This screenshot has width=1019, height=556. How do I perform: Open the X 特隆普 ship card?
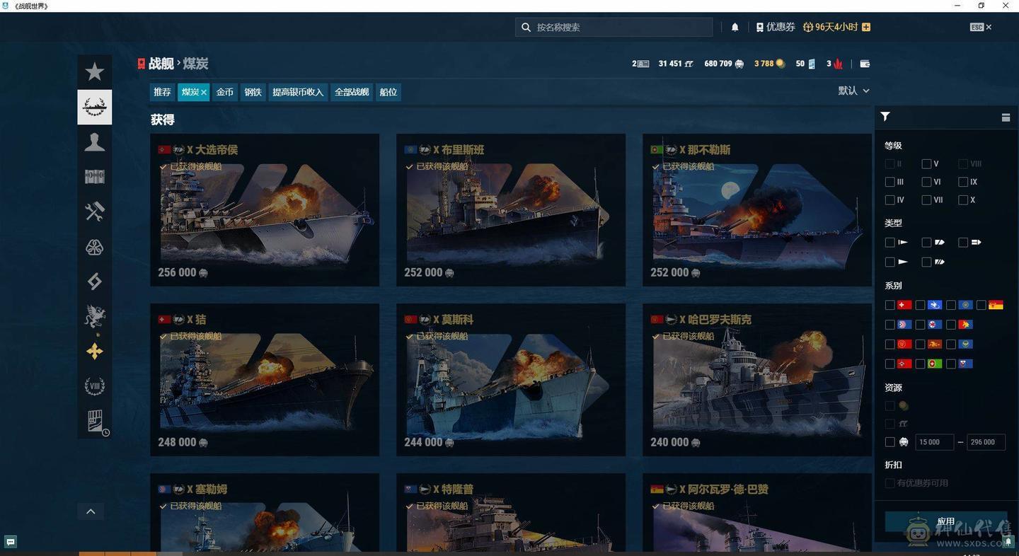[511, 513]
